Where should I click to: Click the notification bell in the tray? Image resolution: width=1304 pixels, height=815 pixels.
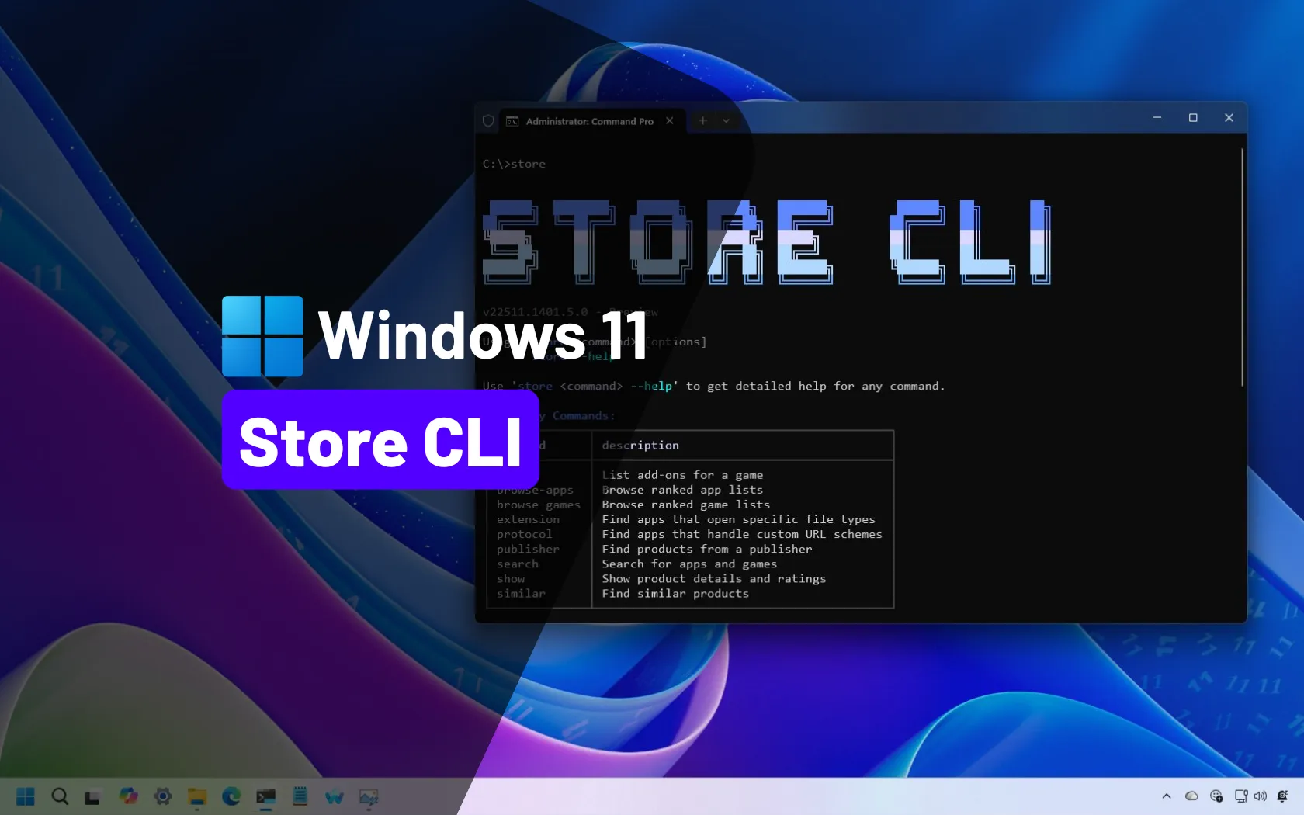point(1282,796)
